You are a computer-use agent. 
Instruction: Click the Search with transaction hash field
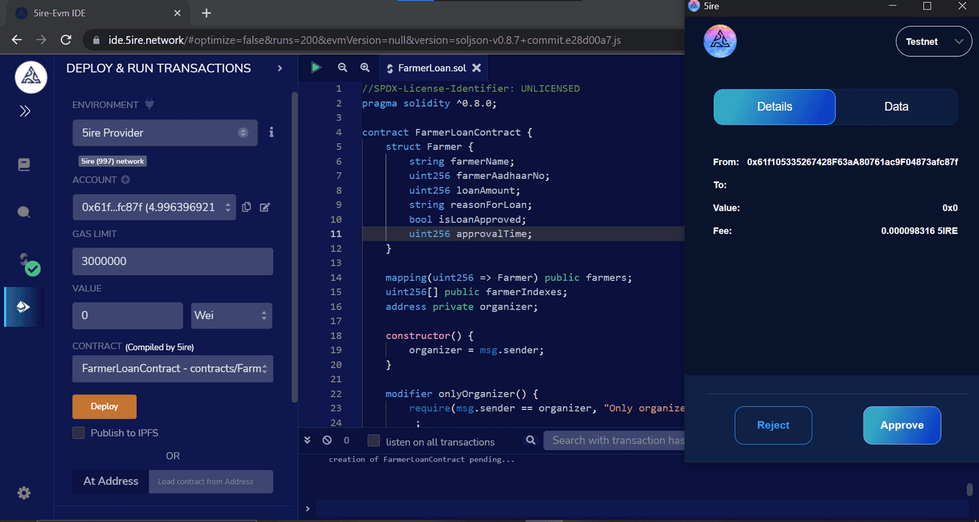tap(614, 440)
